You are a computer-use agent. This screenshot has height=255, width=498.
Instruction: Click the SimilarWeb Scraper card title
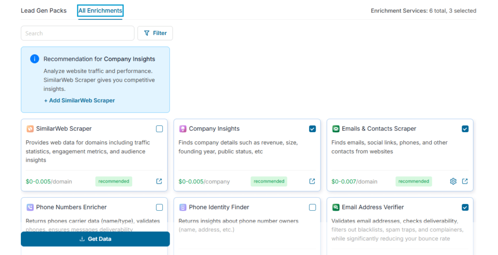64,129
